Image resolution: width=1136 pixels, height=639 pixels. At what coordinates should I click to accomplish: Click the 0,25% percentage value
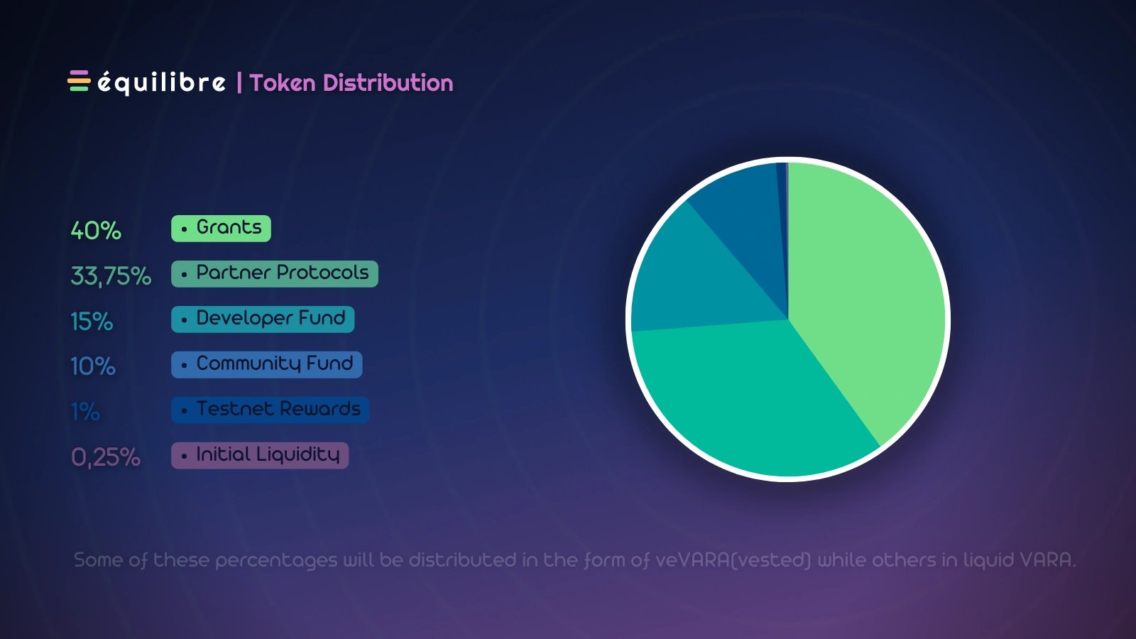[106, 457]
